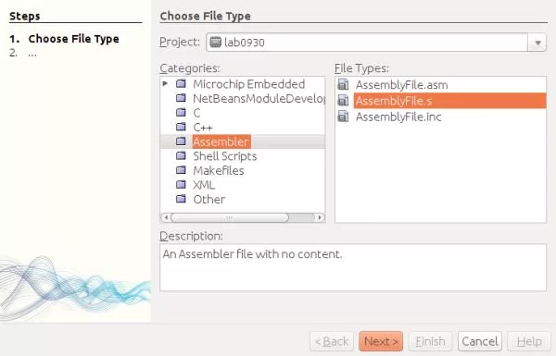The height and width of the screenshot is (356, 556).
Task: Click the Shell Scripts folder icon
Action: [x=182, y=156]
